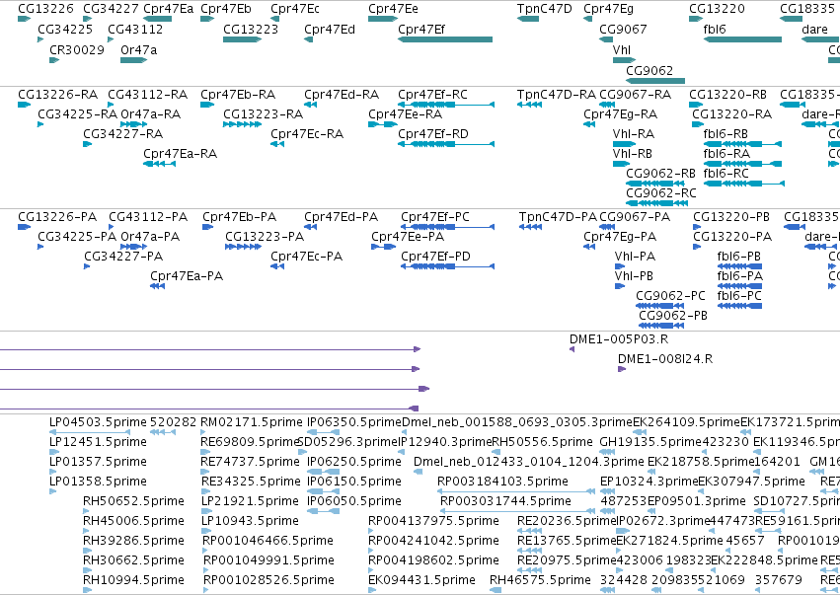Click the TpnC47D-PA protein label
840x595 pixels.
coord(558,217)
